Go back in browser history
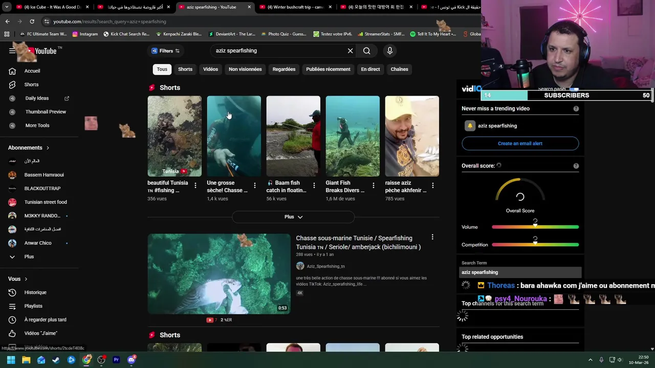Image resolution: width=655 pixels, height=368 pixels. click(7, 21)
